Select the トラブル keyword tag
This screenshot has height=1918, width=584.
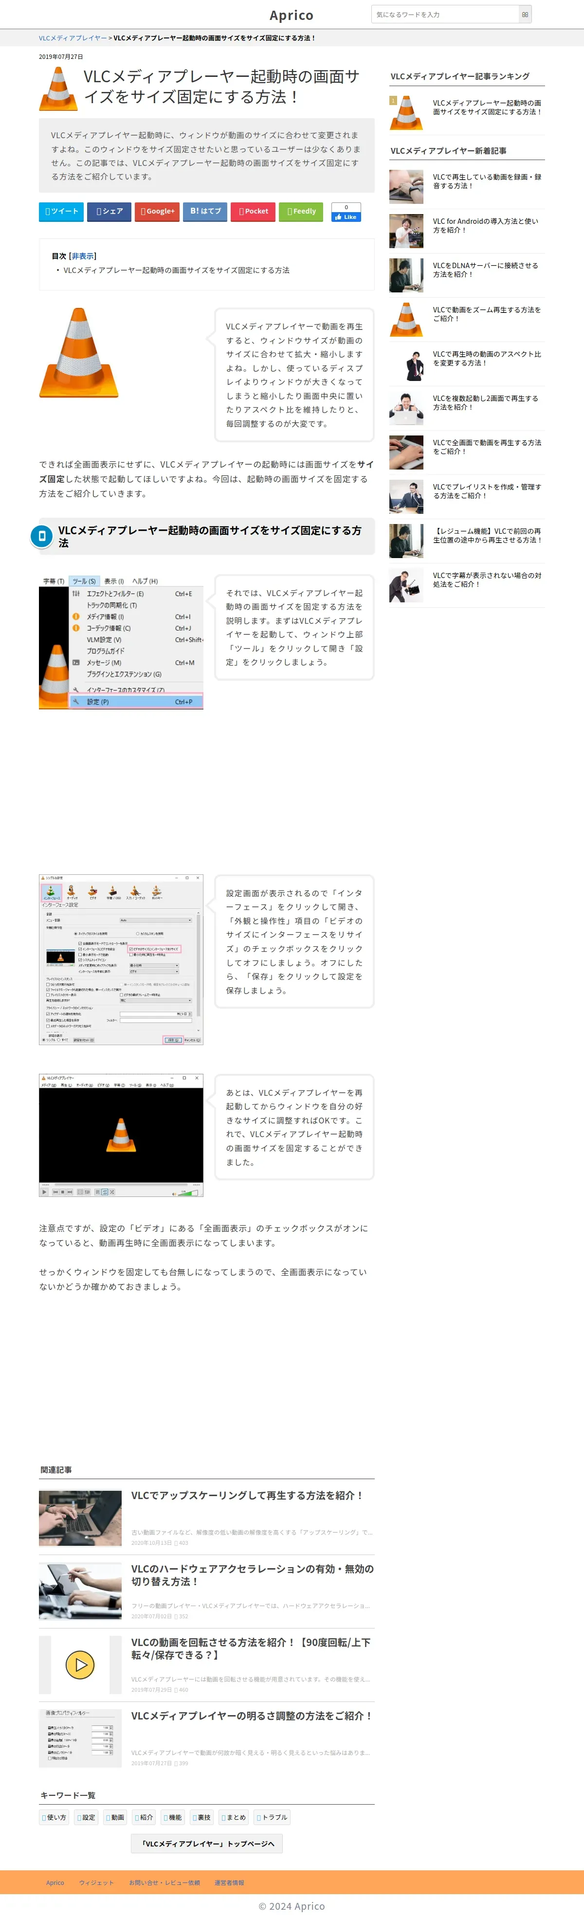pos(272,1817)
